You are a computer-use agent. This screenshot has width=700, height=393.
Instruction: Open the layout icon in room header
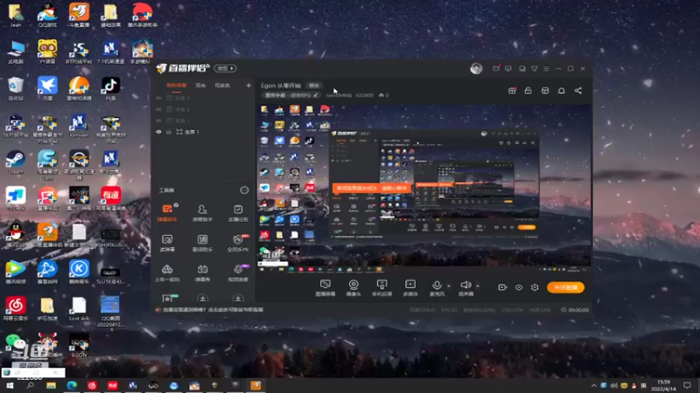(x=545, y=91)
